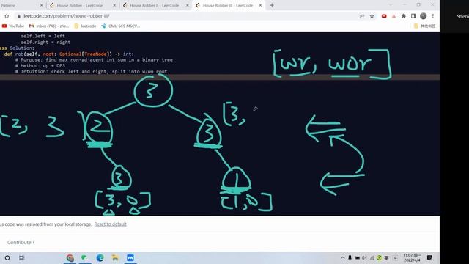469x264 pixels.
Task: Open the Chrome profile avatar
Action: pos(423,16)
